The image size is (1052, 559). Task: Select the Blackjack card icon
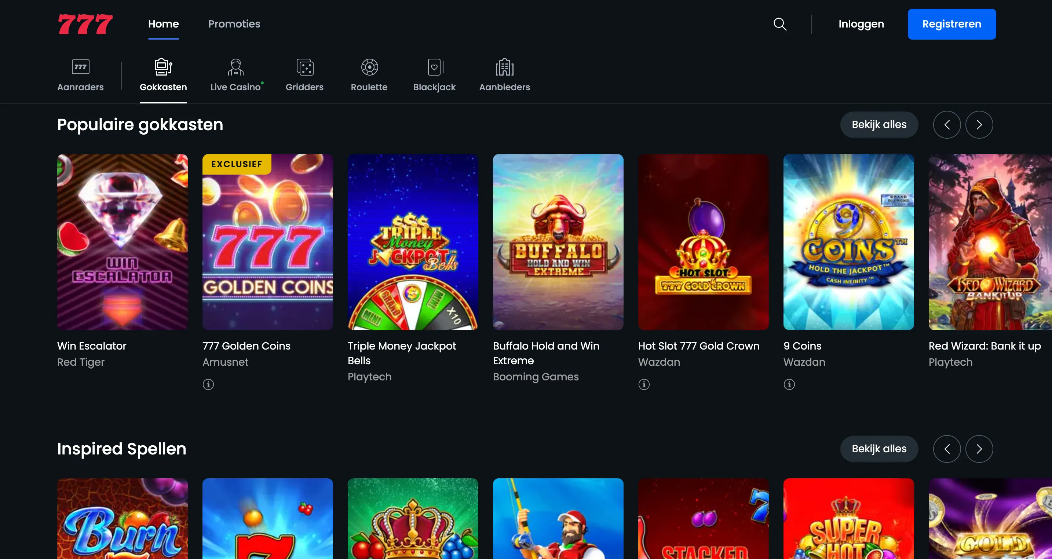(435, 67)
